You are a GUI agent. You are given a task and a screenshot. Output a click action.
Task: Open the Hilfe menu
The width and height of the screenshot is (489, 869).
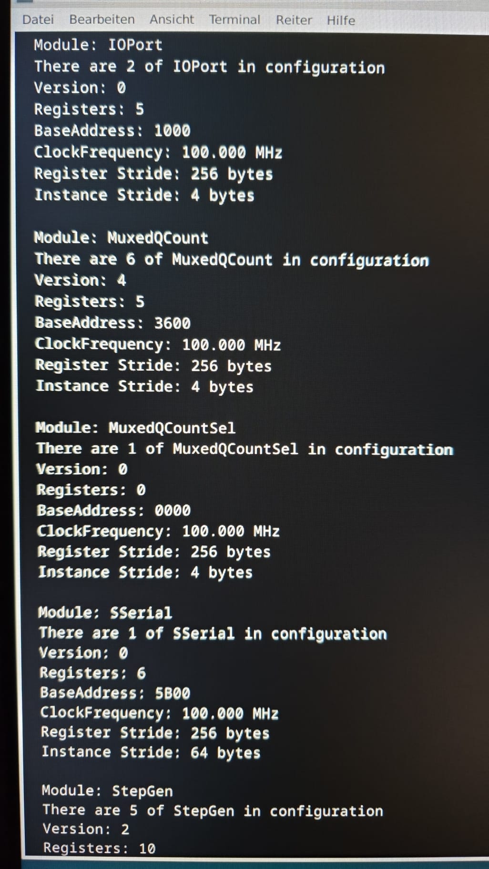(x=341, y=20)
